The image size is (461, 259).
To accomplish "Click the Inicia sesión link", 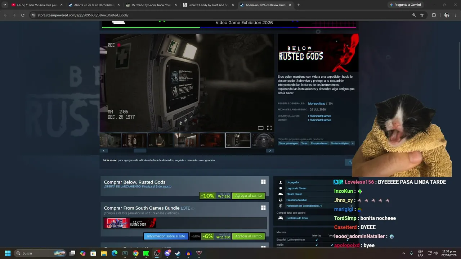I will click(110, 160).
